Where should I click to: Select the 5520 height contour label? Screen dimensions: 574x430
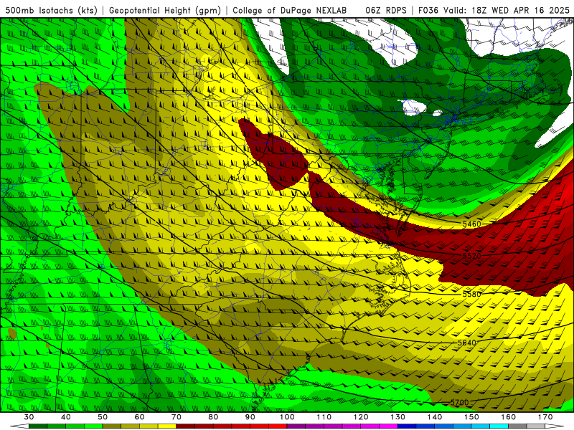(471, 256)
